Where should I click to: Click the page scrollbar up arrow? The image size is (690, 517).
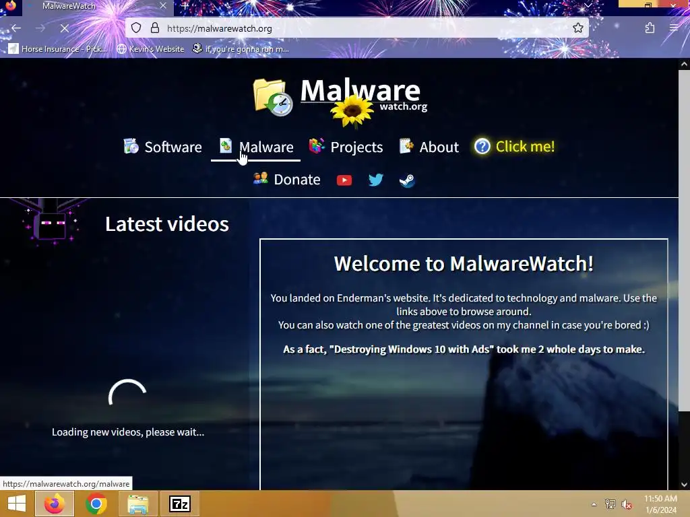(684, 64)
